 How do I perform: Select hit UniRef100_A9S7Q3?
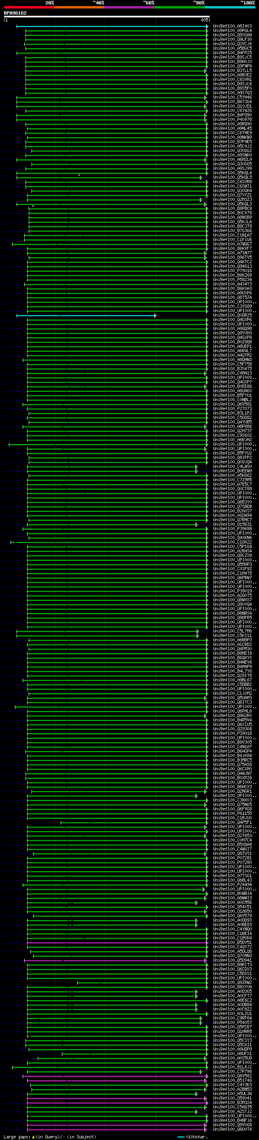pyautogui.click(x=232, y=93)
